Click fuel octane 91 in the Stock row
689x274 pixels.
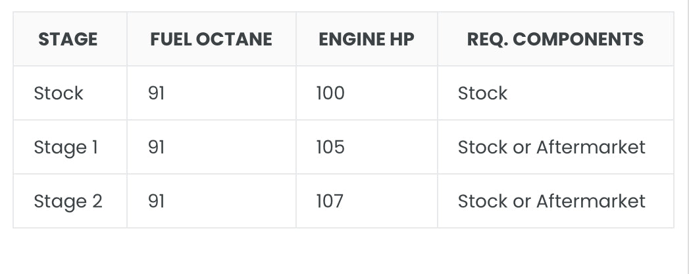[x=157, y=94]
